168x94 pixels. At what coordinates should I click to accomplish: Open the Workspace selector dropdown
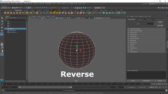157,4
